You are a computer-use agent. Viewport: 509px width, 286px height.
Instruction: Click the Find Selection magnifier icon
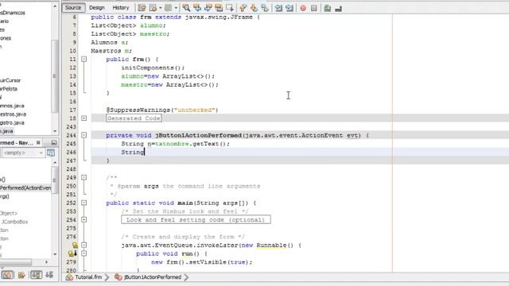pos(186,8)
